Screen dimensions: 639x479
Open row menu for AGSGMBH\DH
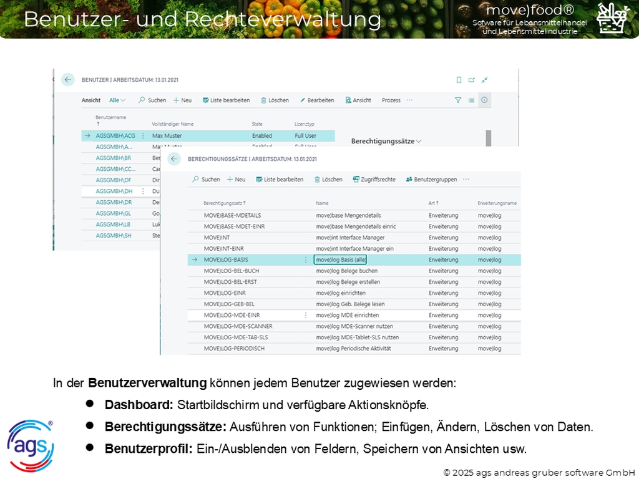pyautogui.click(x=143, y=191)
